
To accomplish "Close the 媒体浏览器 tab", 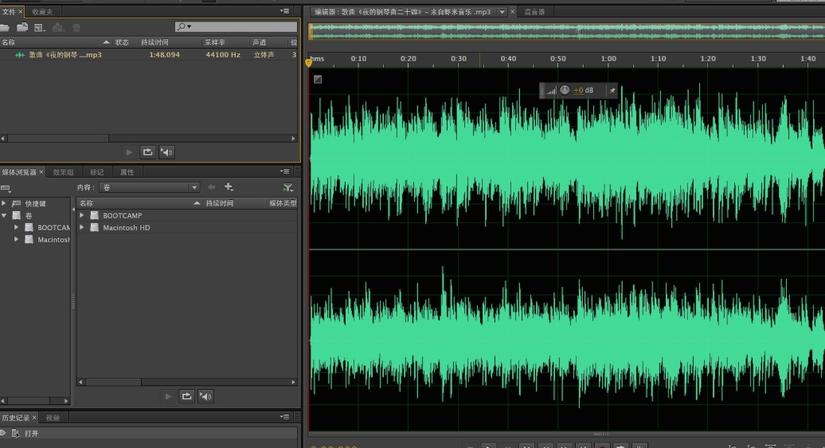I will click(x=41, y=172).
